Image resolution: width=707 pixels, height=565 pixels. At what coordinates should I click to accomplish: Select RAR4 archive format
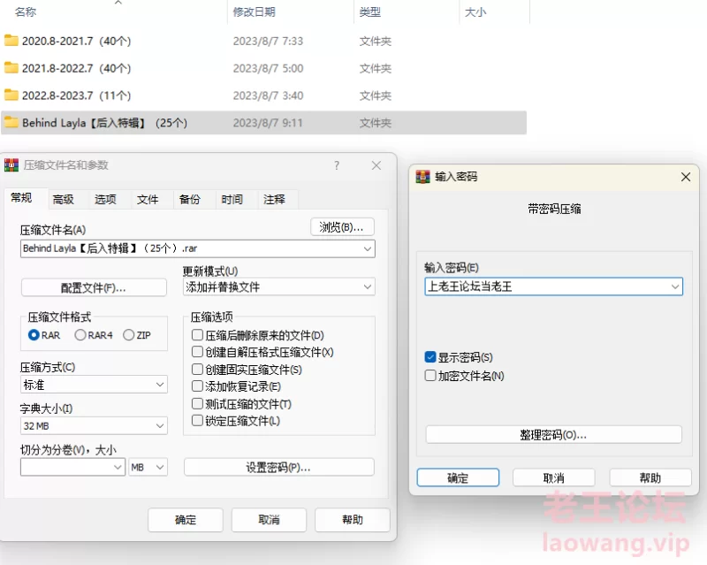tap(80, 335)
